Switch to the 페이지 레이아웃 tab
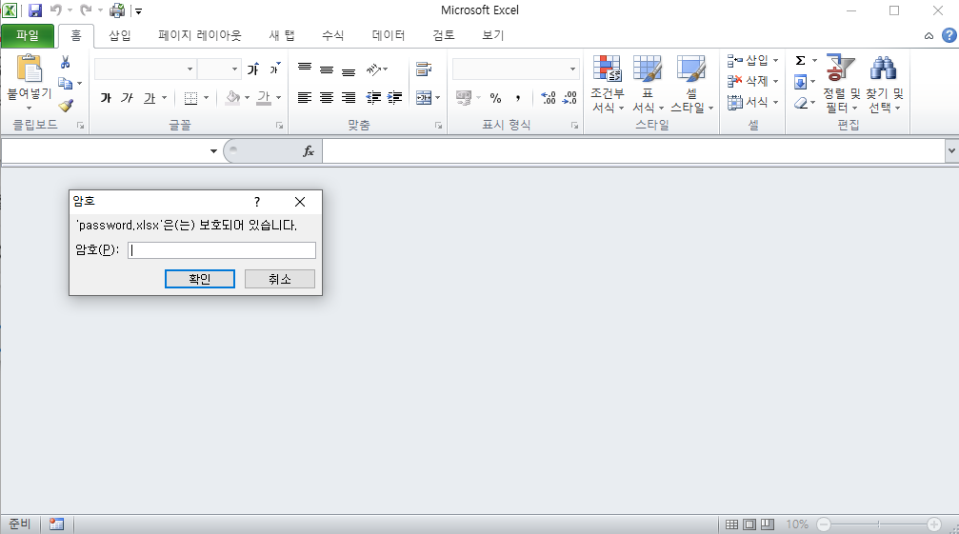The height and width of the screenshot is (534, 959). pos(200,35)
